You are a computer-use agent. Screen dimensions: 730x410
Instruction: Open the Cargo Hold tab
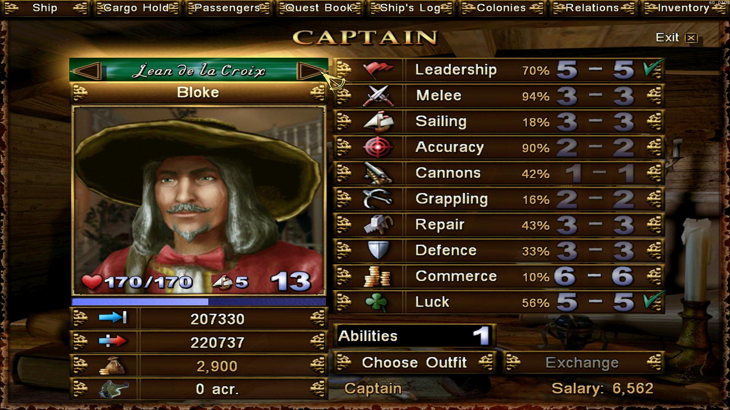(x=137, y=8)
